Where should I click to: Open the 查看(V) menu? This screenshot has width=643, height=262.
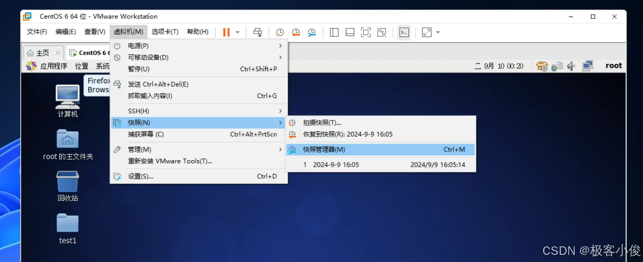tap(95, 32)
